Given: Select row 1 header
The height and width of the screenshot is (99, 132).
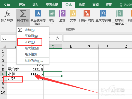Looking at the screenshot, I should (x=3, y=51).
